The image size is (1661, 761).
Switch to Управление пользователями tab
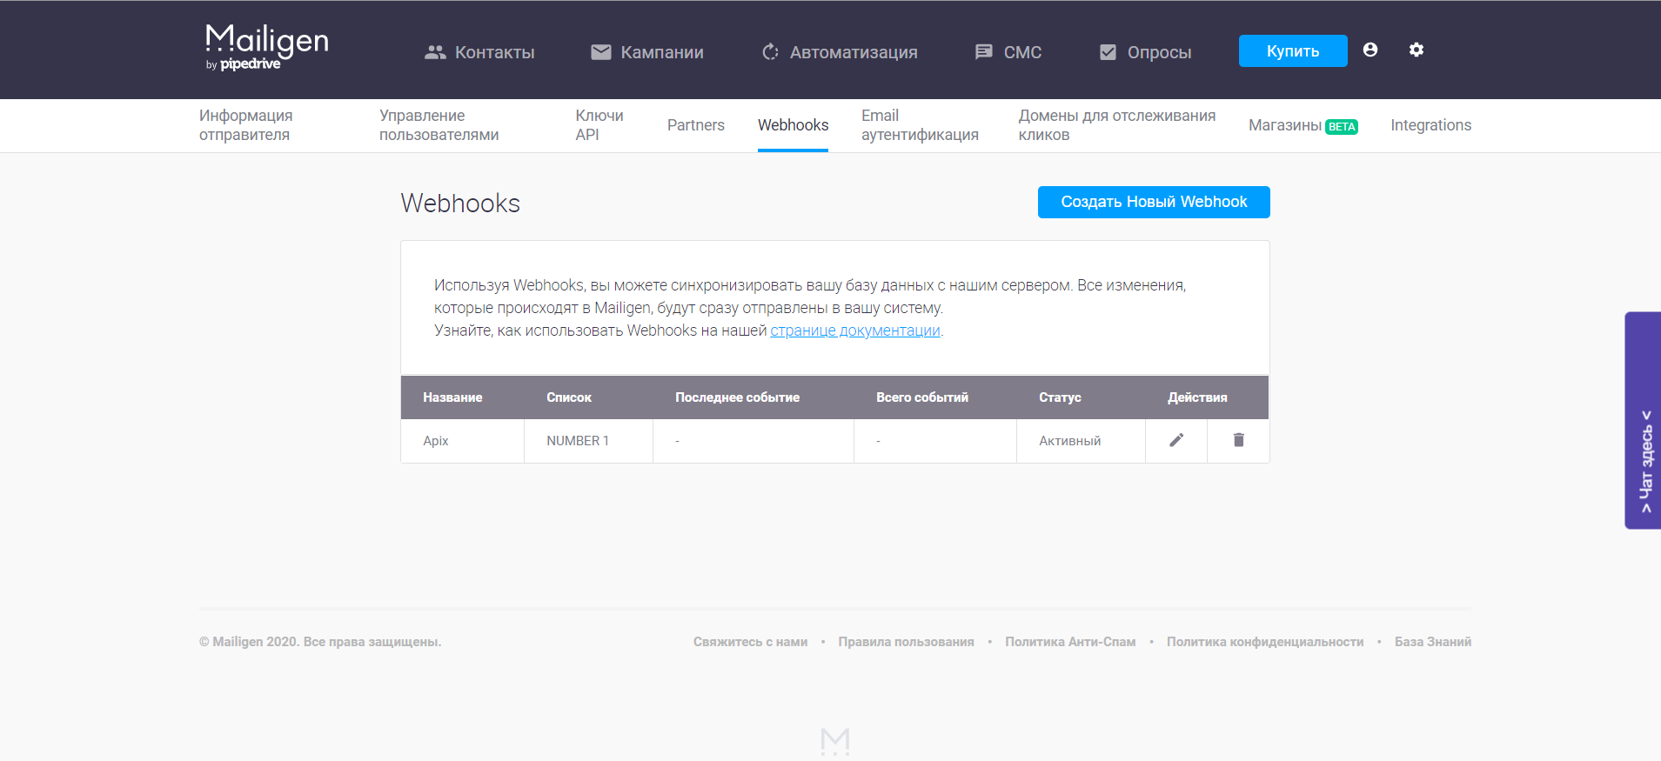439,125
